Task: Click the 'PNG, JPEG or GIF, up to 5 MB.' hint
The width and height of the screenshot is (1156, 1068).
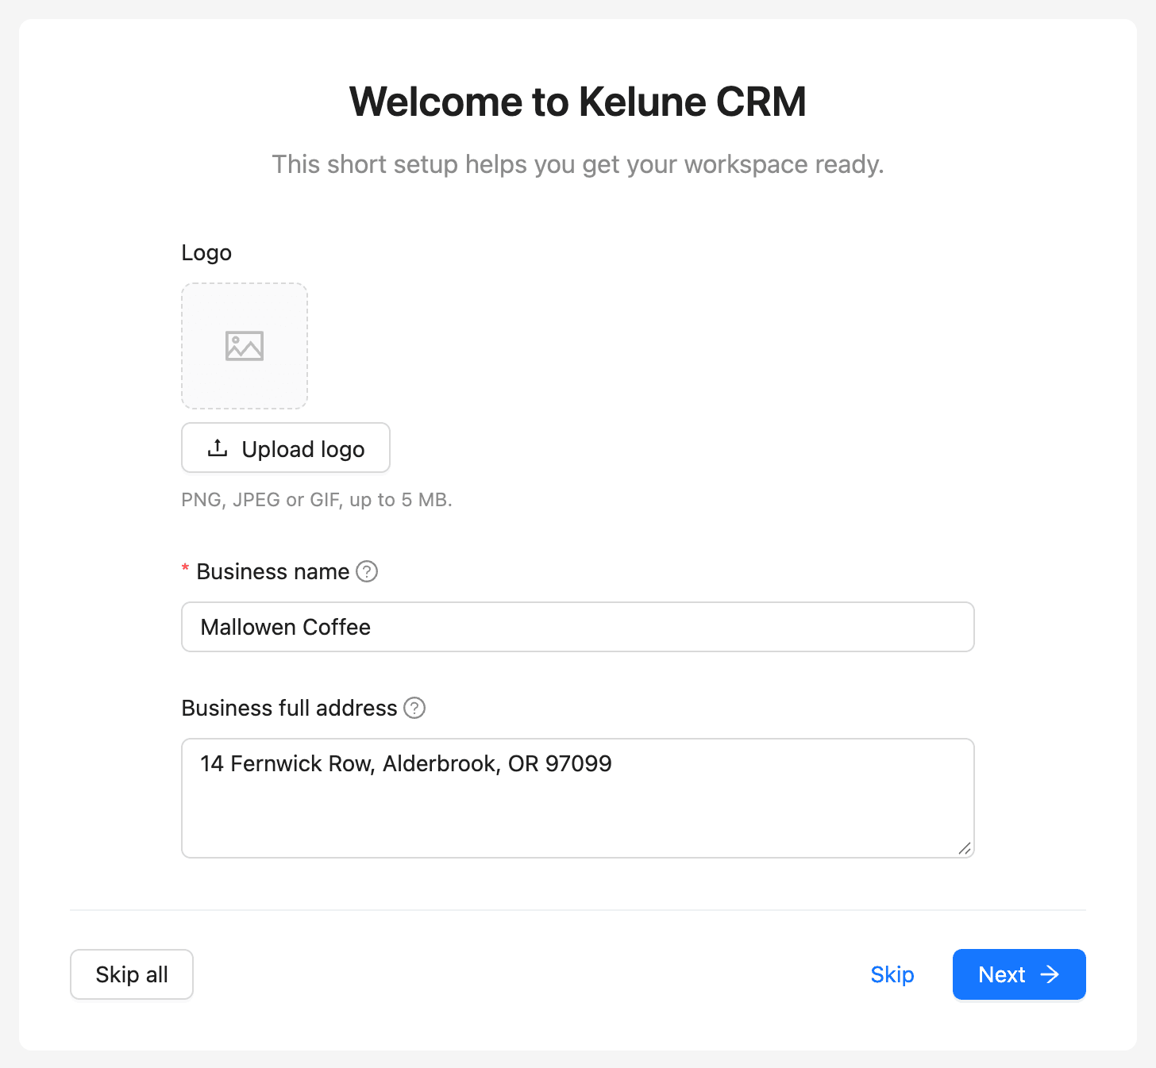Action: 317,500
